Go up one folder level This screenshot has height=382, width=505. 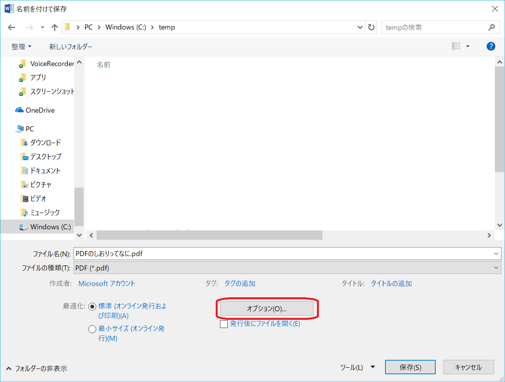[55, 27]
